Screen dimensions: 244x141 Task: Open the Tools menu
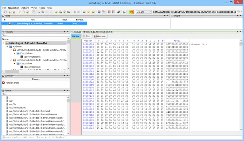click(42, 8)
